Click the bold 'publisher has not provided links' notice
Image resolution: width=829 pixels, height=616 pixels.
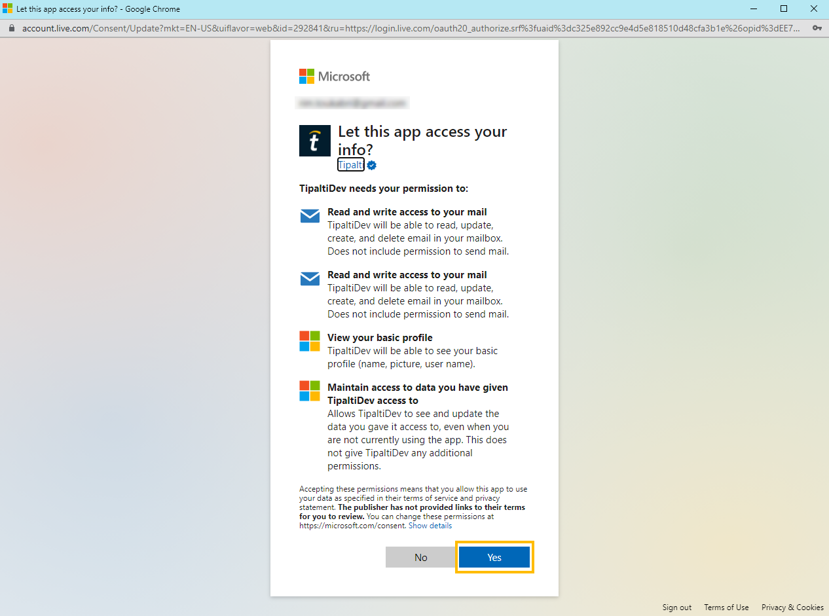tap(412, 511)
